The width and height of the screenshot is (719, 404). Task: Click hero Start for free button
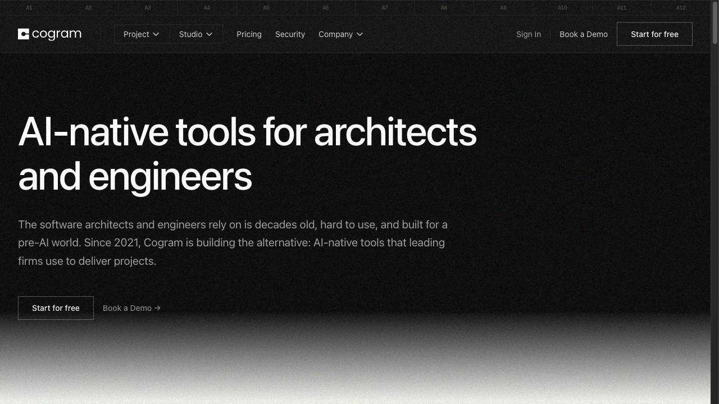tap(56, 308)
